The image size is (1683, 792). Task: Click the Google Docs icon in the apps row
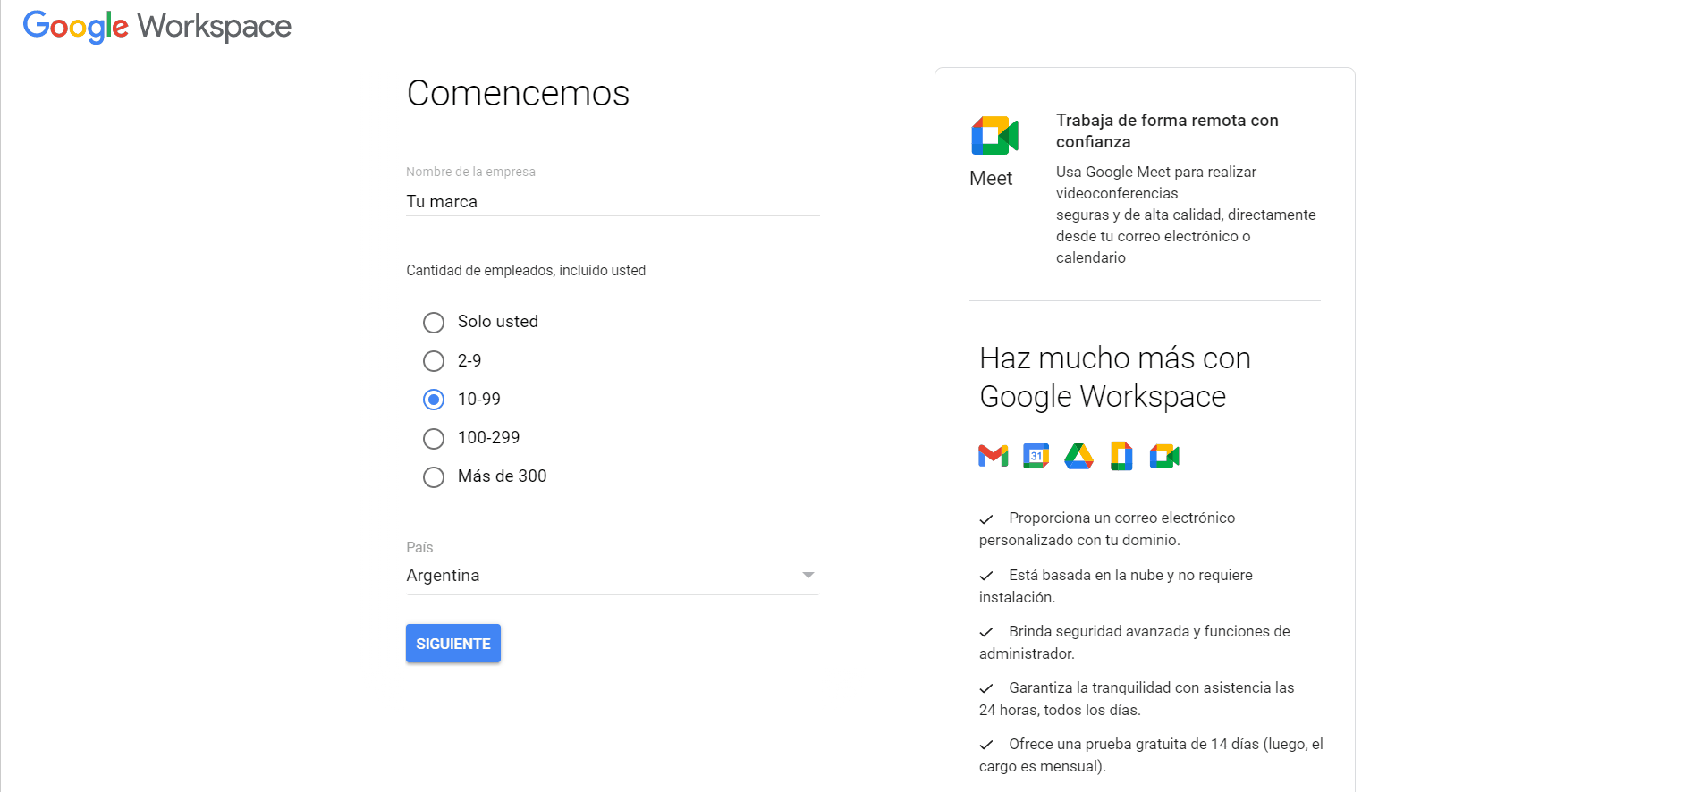(1121, 456)
